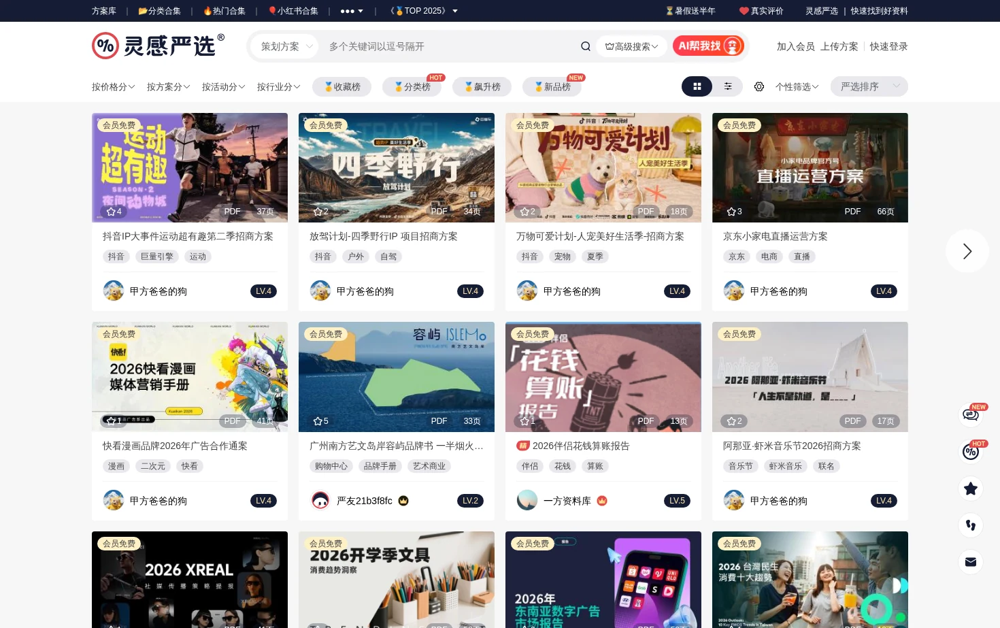Open 分类合集 in top bar
Viewport: 1000px width, 628px height.
[x=159, y=11]
